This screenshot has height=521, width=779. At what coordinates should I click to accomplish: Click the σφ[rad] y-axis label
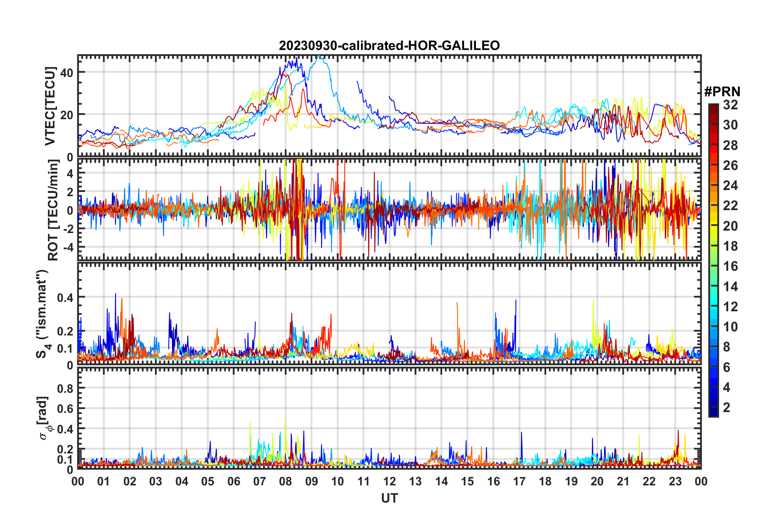click(44, 418)
